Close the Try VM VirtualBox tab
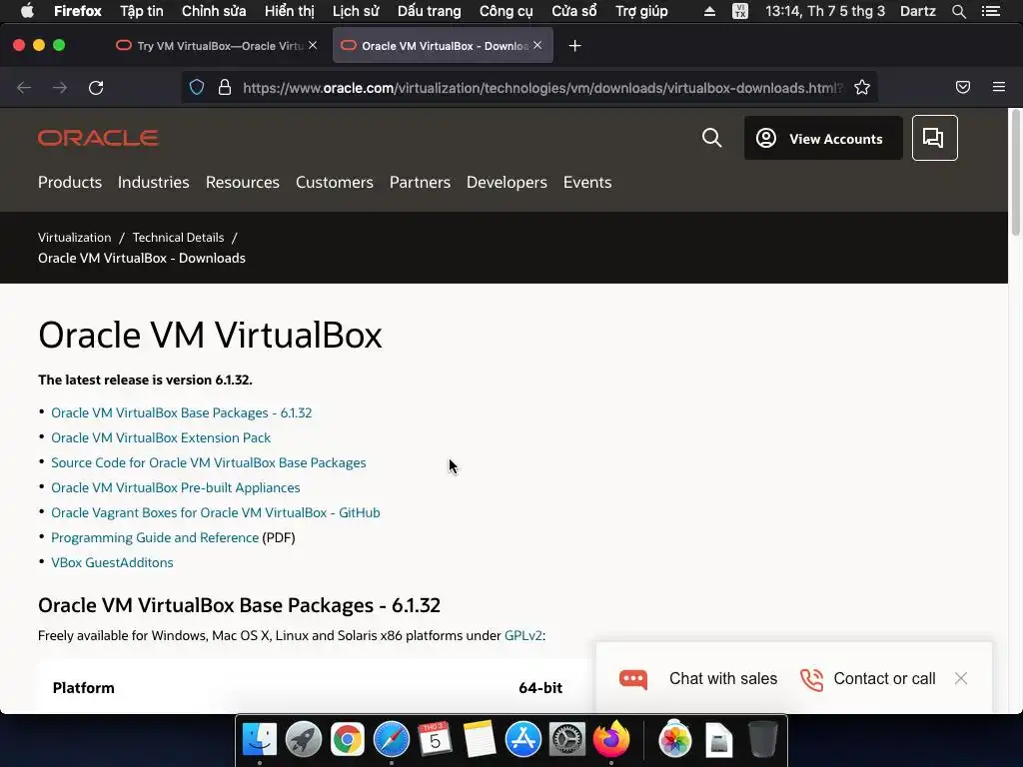This screenshot has width=1023, height=767. click(313, 45)
